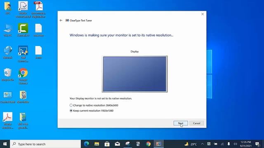Image resolution: width=264 pixels, height=148 pixels.
Task: Click the taskbar app beside the Mail icon
Action: pyautogui.click(x=128, y=144)
